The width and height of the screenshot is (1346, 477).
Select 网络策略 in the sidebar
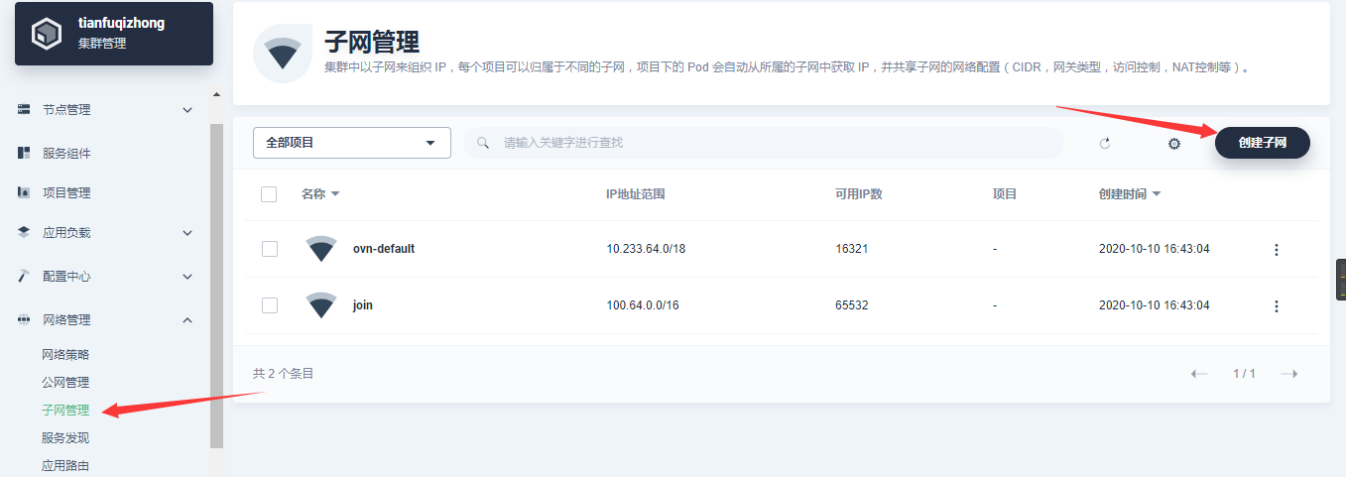(72, 355)
